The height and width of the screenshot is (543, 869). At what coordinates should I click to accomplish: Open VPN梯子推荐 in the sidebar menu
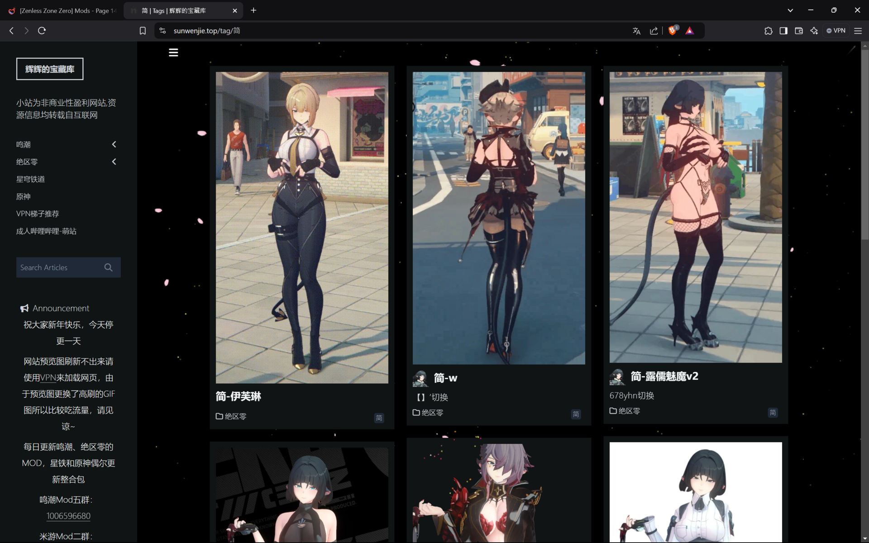[38, 214]
